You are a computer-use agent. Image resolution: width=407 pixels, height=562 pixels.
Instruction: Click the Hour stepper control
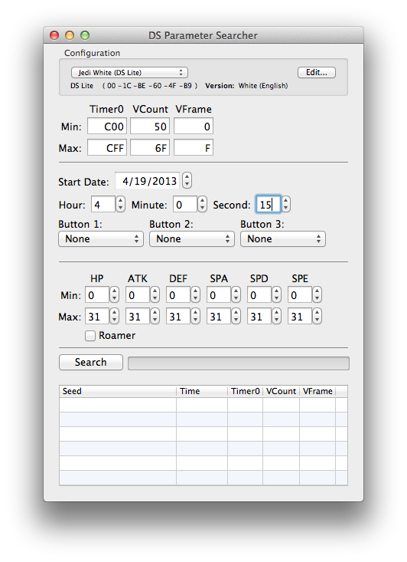click(121, 204)
